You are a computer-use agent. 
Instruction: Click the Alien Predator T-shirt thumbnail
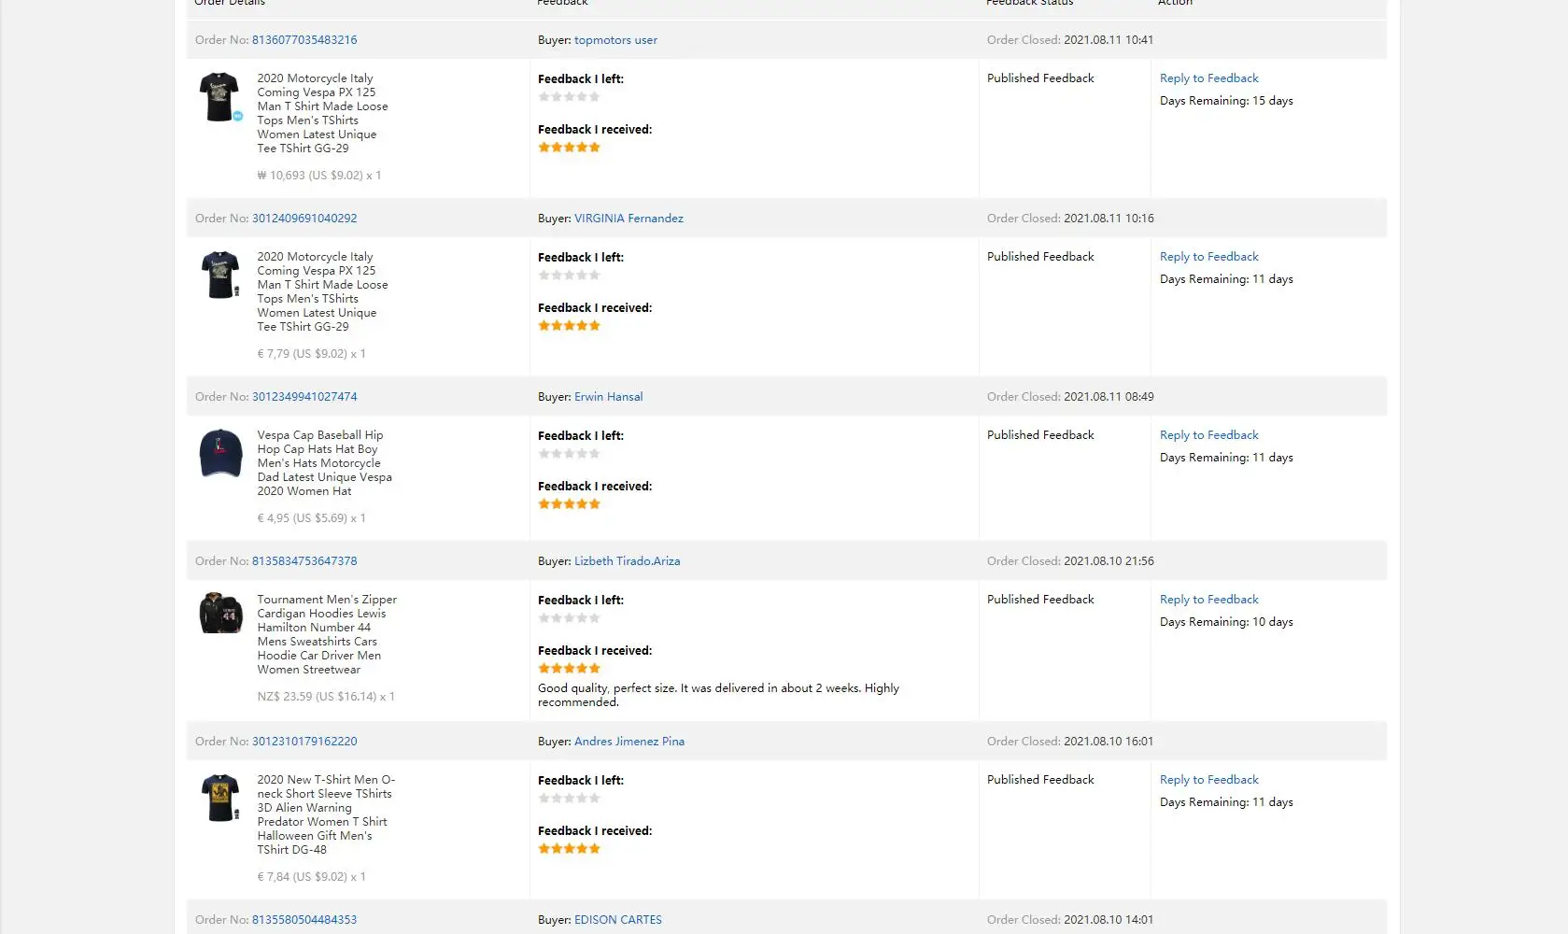[x=220, y=798]
